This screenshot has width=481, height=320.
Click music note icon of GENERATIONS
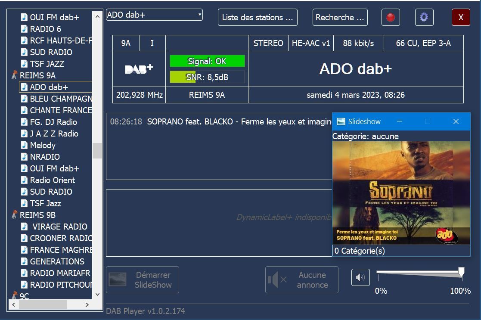click(x=24, y=261)
